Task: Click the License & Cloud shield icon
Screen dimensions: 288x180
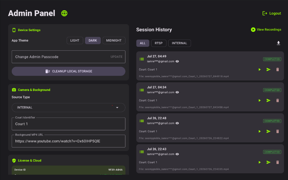Action: (x=14, y=161)
